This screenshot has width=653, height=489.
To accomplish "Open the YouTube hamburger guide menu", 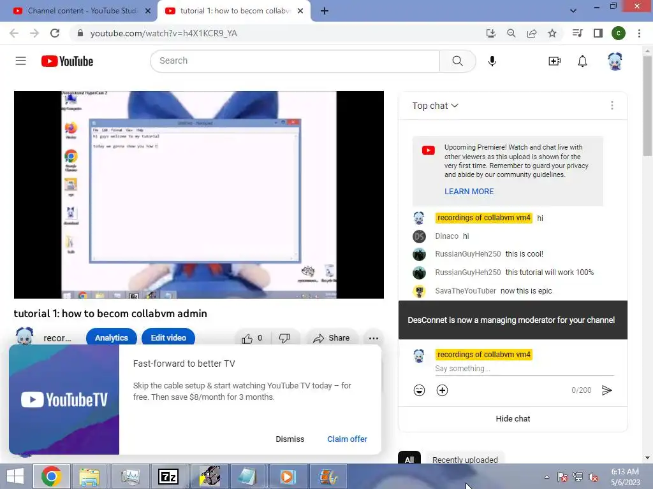I will 21,61.
